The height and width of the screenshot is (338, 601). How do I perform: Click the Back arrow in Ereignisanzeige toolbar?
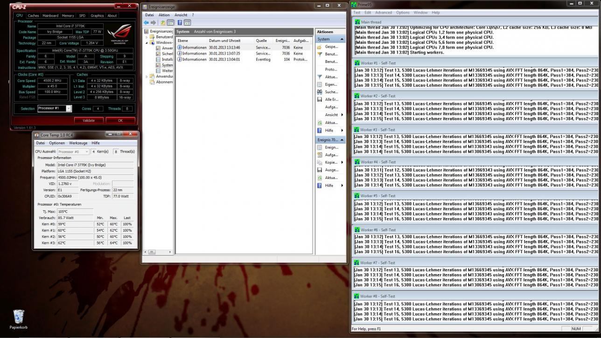(x=147, y=22)
